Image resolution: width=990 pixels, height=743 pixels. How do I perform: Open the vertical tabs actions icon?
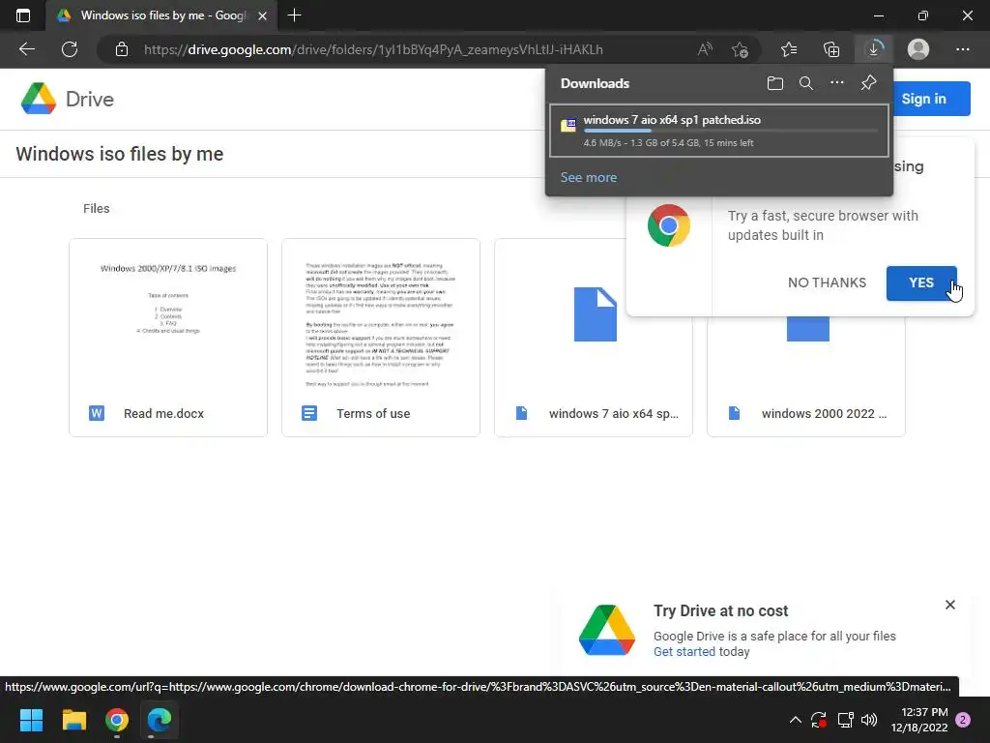coord(23,15)
